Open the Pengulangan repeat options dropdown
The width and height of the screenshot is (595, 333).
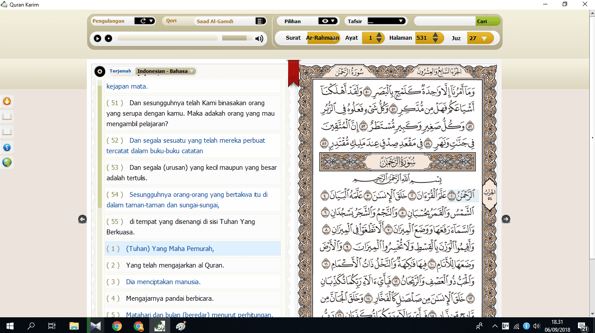pyautogui.click(x=144, y=21)
